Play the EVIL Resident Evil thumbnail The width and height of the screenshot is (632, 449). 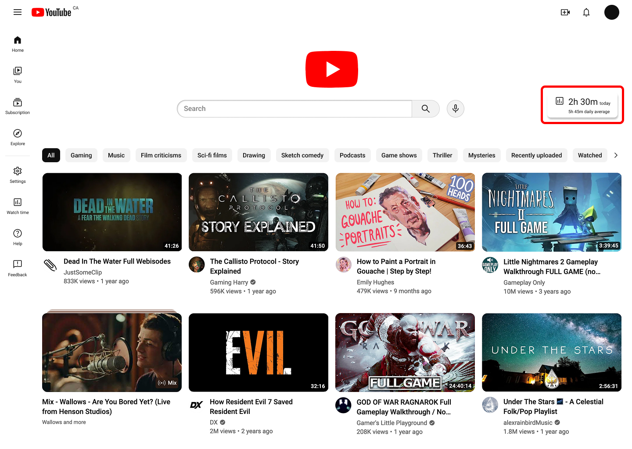click(259, 353)
